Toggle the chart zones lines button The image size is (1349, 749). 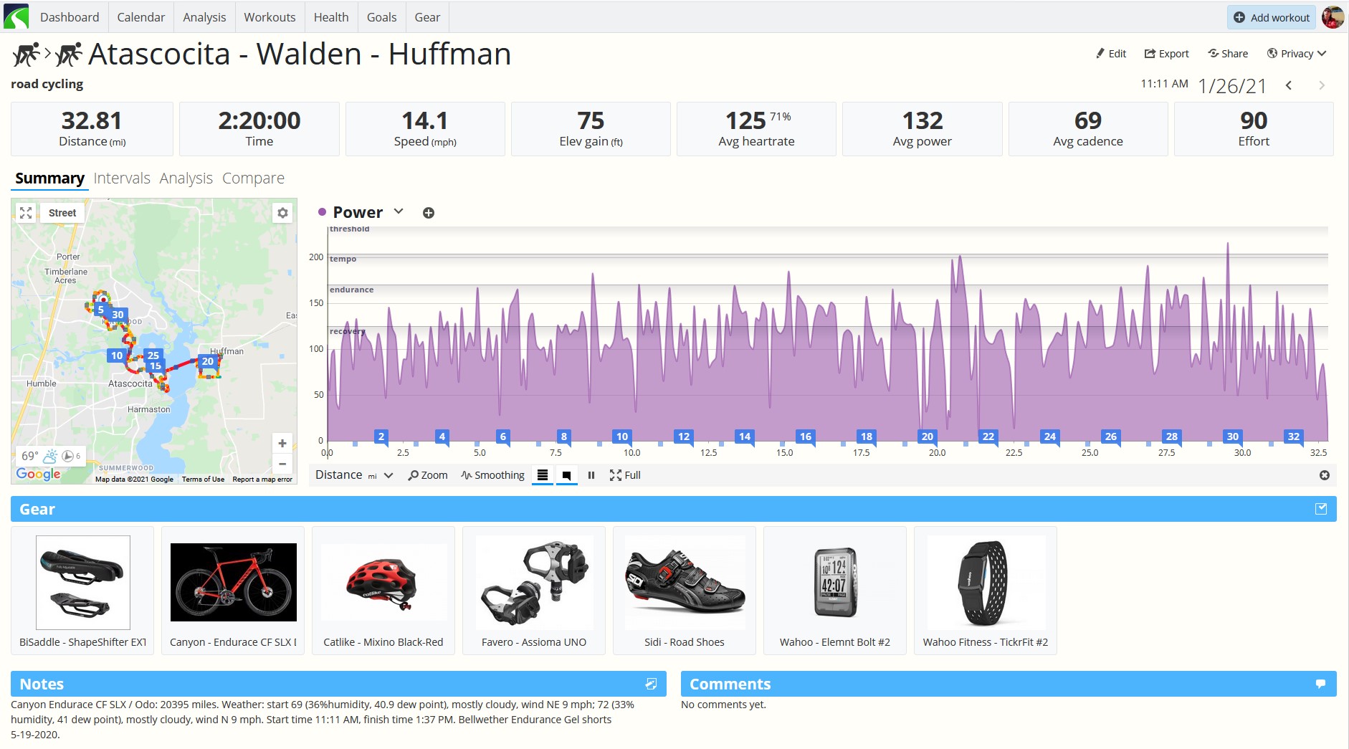tap(543, 475)
